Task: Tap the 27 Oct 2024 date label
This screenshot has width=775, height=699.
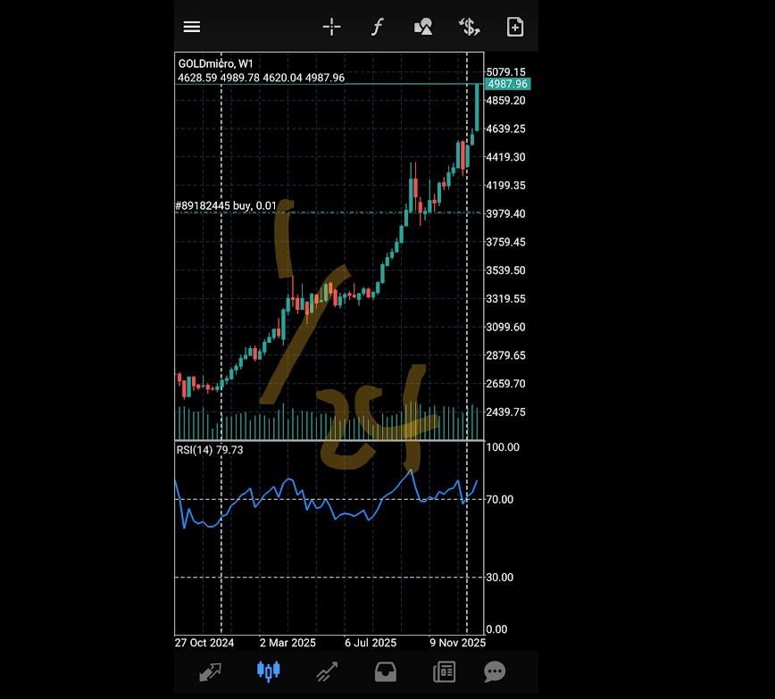Action: [x=204, y=643]
